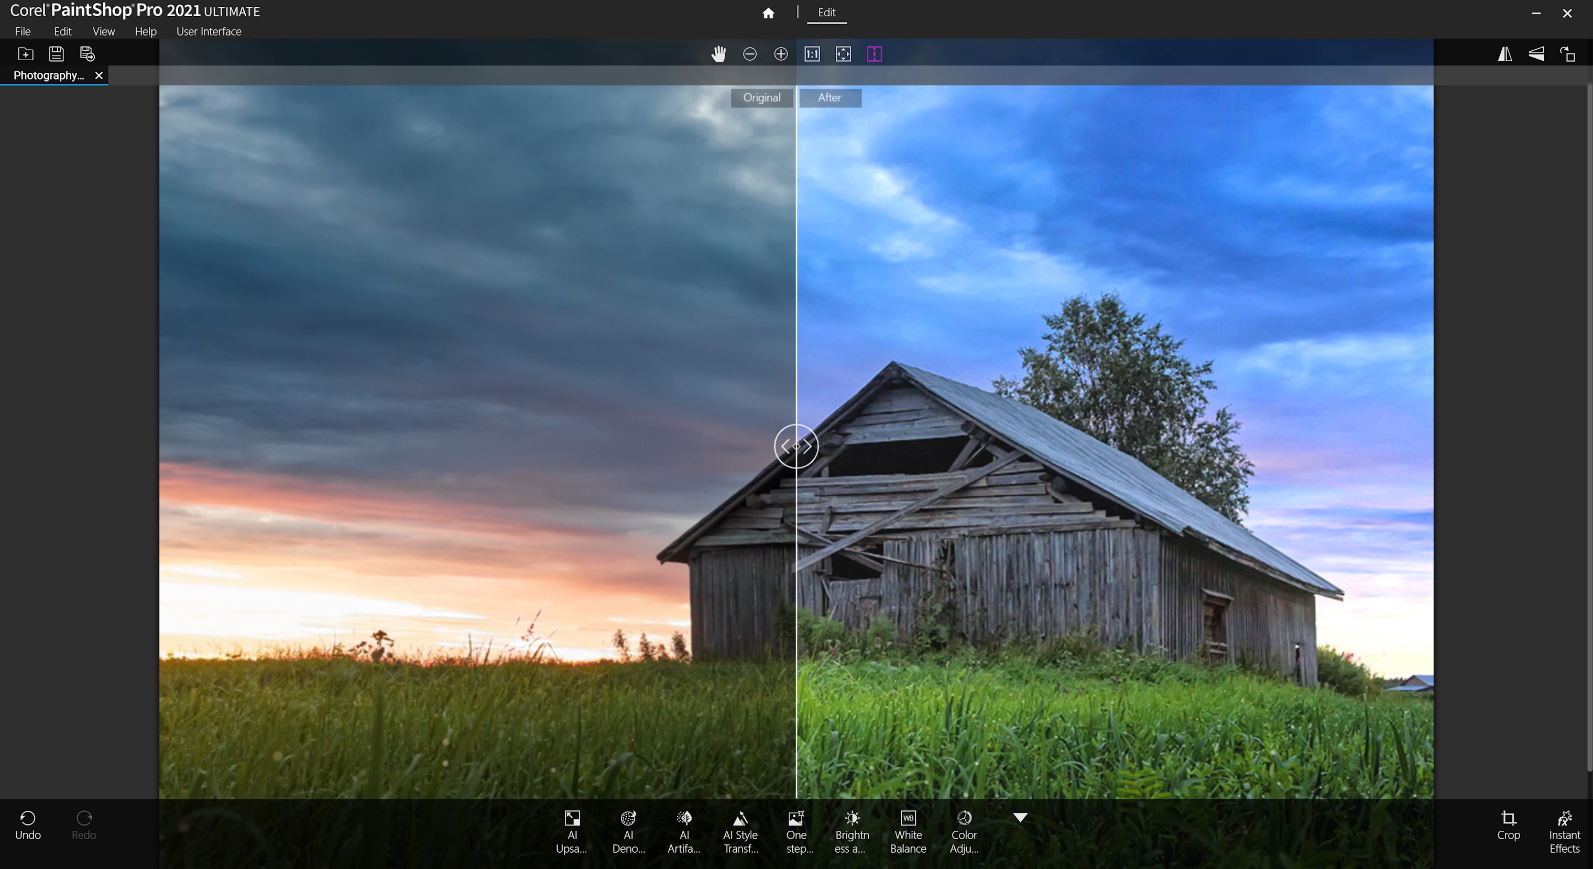
Task: Click Redo to reapply last change
Action: pos(83,824)
